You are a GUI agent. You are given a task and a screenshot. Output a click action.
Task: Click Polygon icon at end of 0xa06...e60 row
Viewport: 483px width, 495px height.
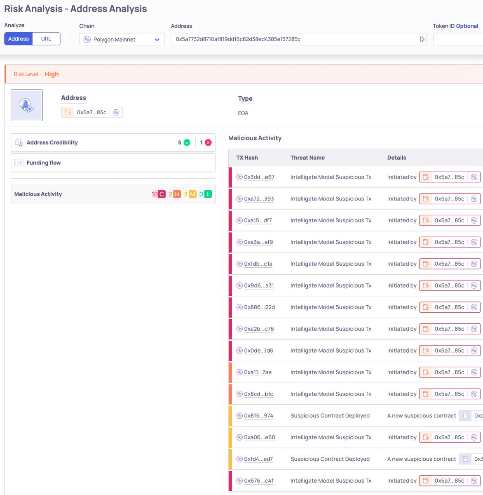pyautogui.click(x=474, y=437)
